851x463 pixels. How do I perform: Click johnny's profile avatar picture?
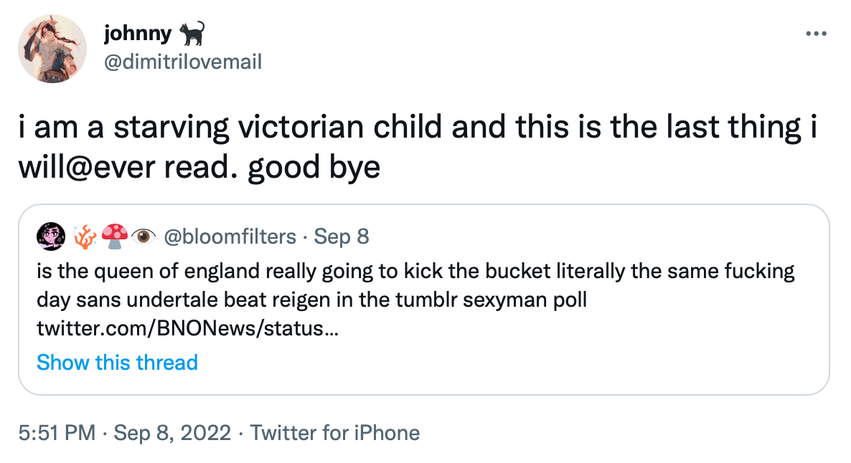48,48
